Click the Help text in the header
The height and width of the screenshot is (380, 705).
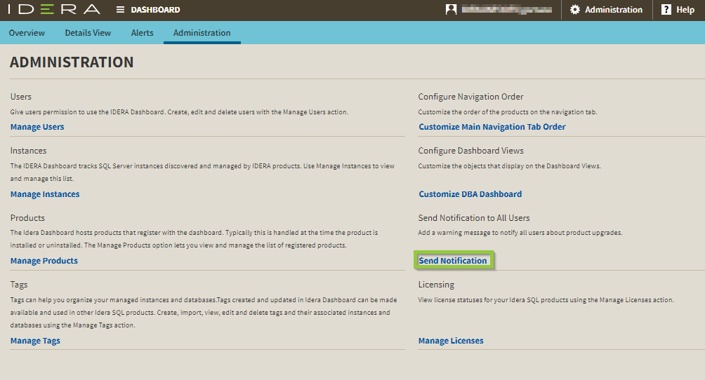pos(685,10)
